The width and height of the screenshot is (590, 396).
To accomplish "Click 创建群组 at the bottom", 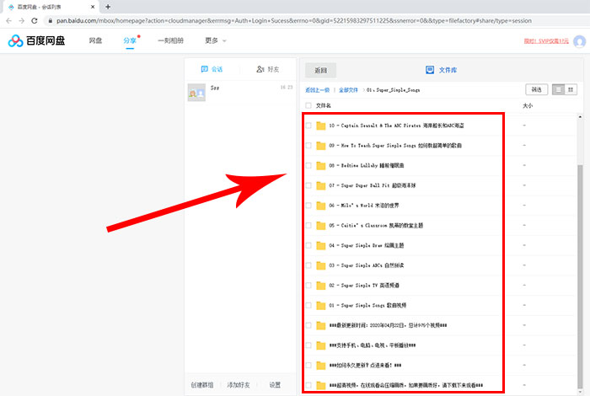I will coord(202,385).
